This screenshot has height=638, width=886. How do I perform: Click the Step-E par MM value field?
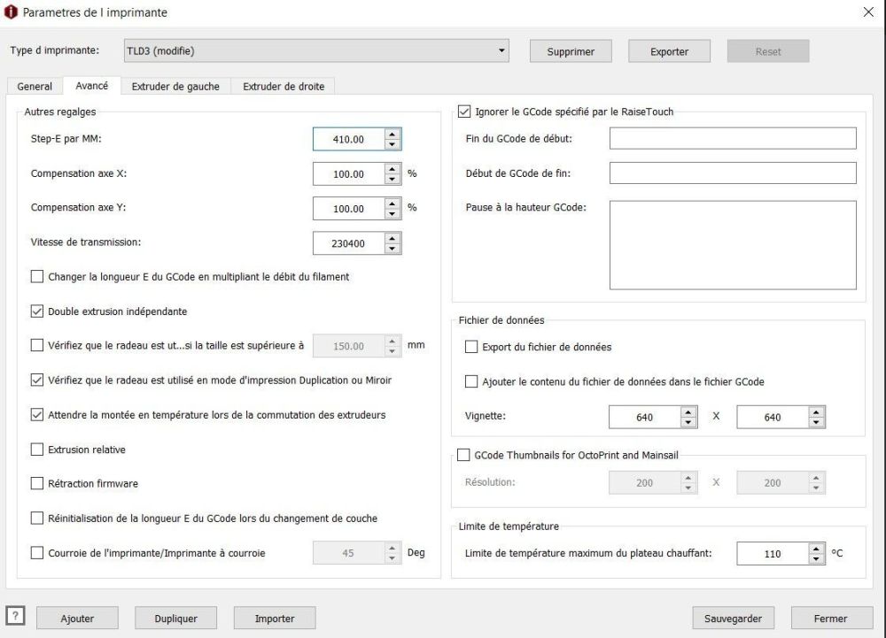348,139
